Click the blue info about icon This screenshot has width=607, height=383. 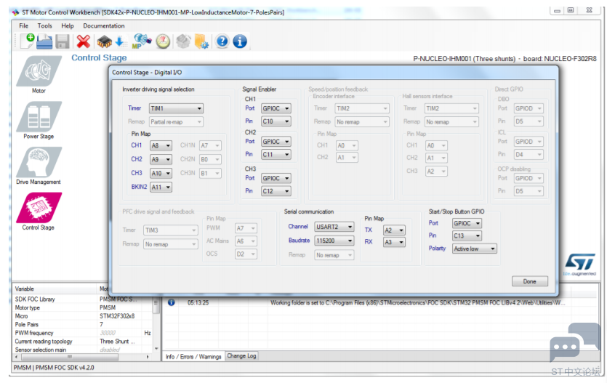240,41
